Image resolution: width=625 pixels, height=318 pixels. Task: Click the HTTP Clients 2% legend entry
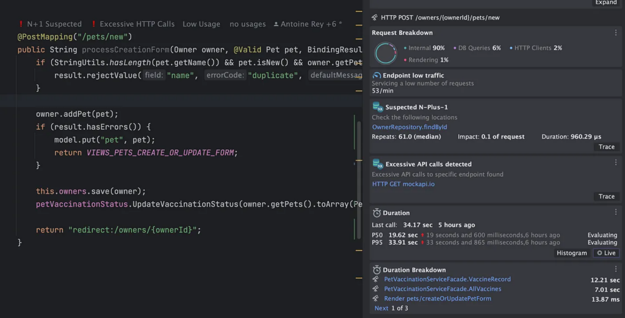coord(536,48)
